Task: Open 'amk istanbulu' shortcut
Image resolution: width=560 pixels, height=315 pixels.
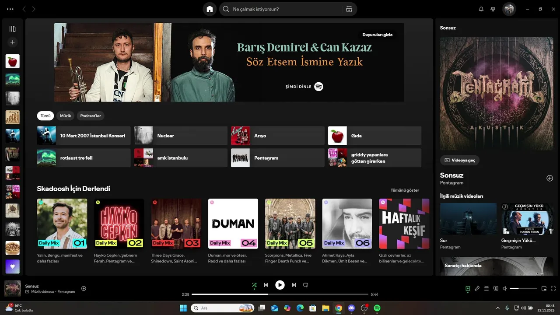Action: coord(181,158)
